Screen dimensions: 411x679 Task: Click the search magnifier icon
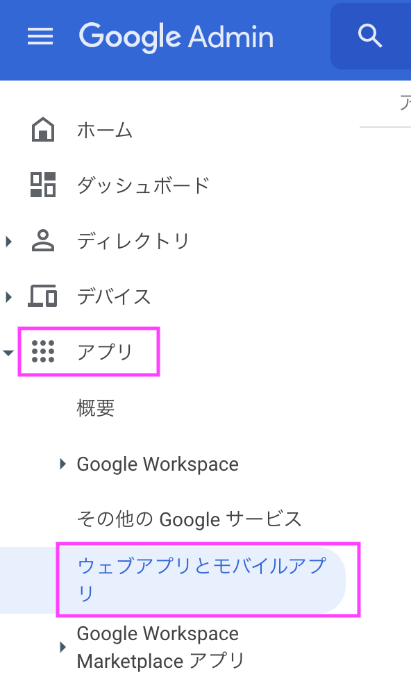[370, 36]
